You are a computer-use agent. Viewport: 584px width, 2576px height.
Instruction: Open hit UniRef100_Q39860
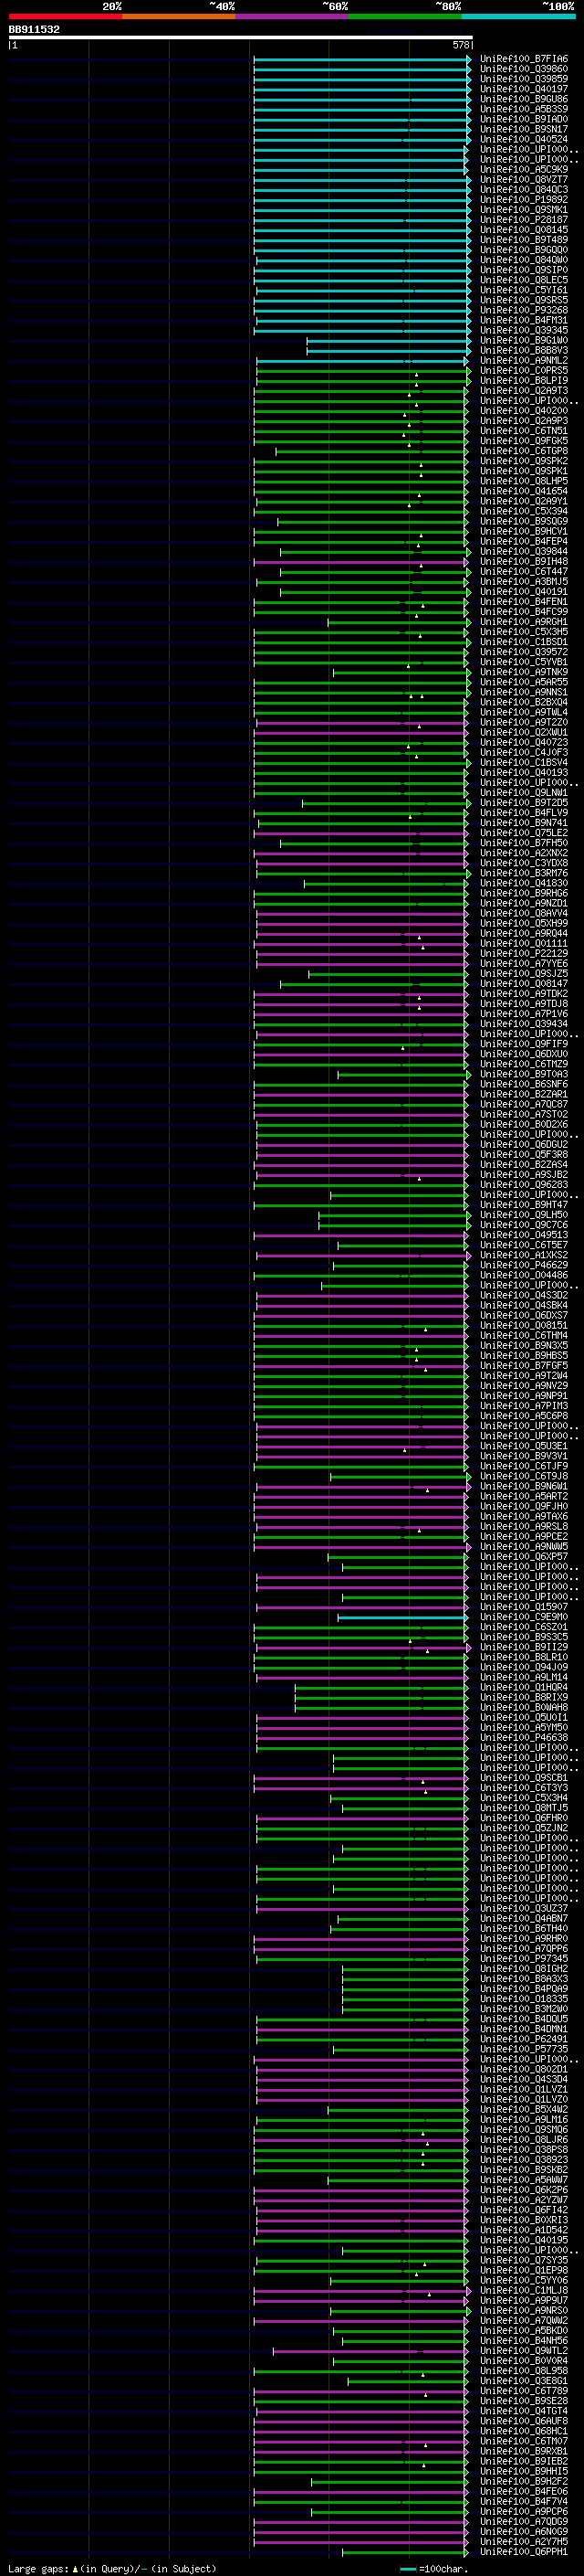(524, 69)
